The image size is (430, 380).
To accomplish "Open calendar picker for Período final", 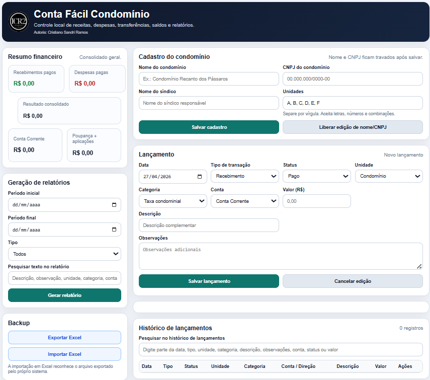I will click(x=114, y=230).
